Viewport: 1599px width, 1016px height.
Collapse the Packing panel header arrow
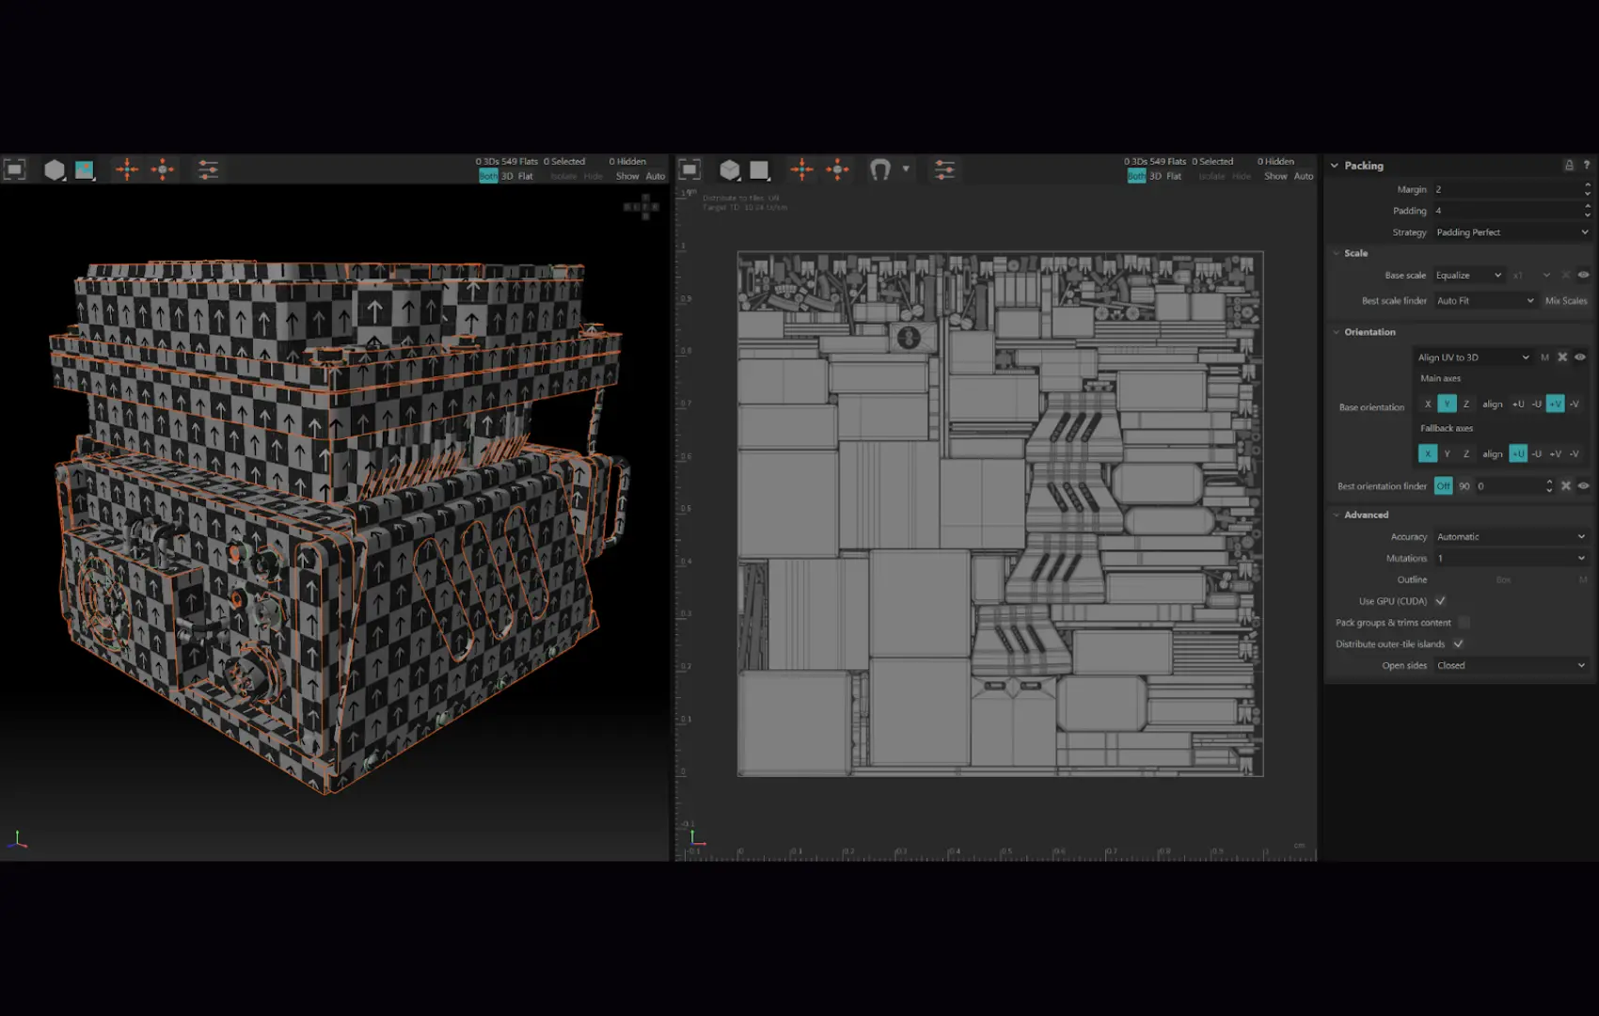(1334, 166)
